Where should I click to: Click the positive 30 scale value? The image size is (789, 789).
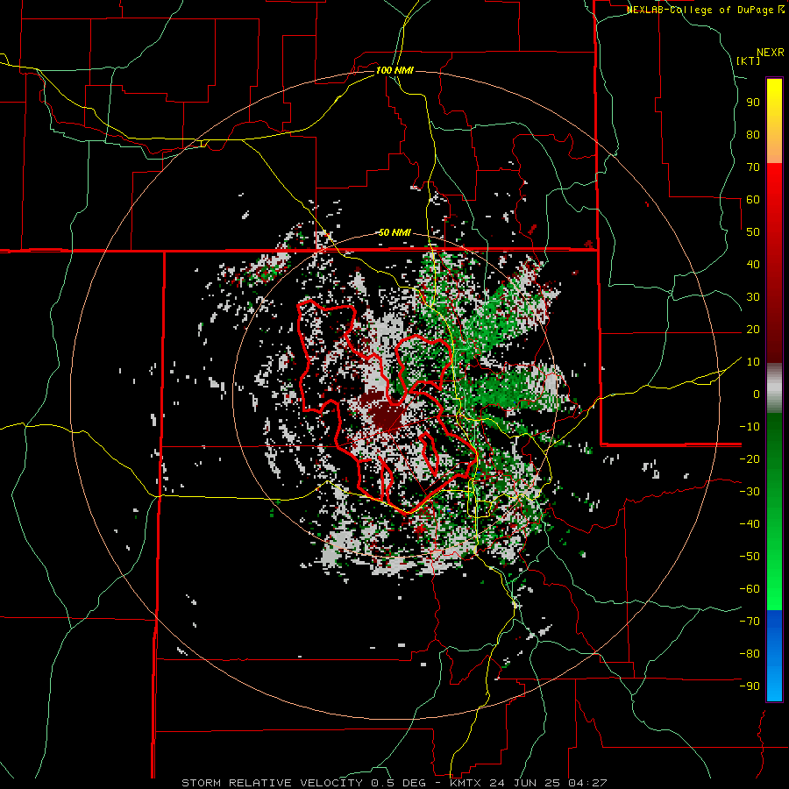(753, 297)
